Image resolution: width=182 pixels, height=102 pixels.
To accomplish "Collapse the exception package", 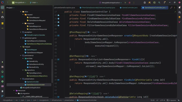I will click(21, 32).
